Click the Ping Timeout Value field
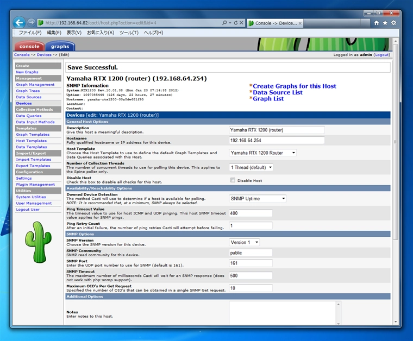The height and width of the screenshot is (341, 413). 251,213
